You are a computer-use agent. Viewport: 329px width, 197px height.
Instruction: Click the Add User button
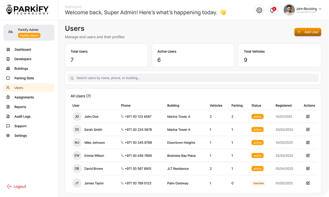tap(308, 32)
